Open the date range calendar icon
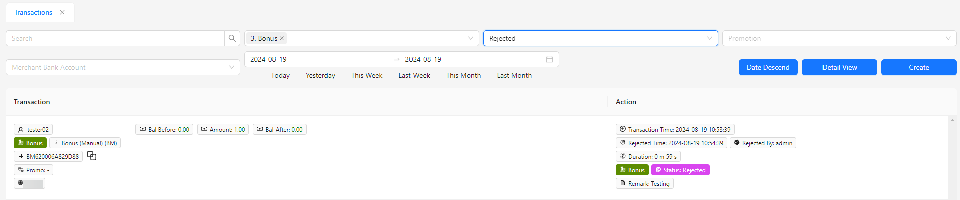This screenshot has height=200, width=960. (x=549, y=59)
